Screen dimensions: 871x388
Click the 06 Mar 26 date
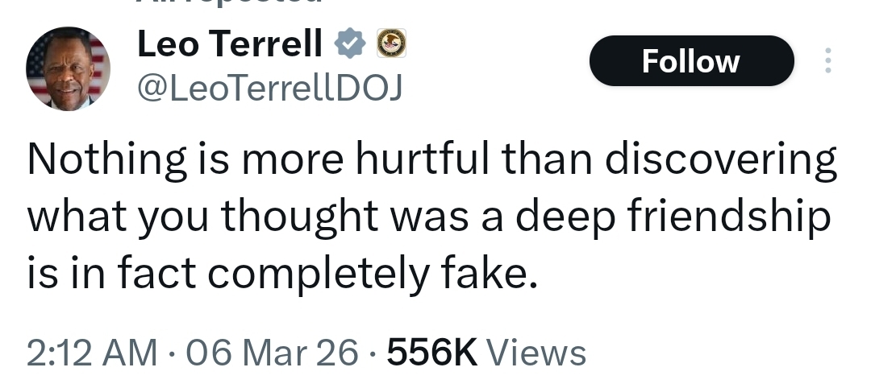(273, 353)
